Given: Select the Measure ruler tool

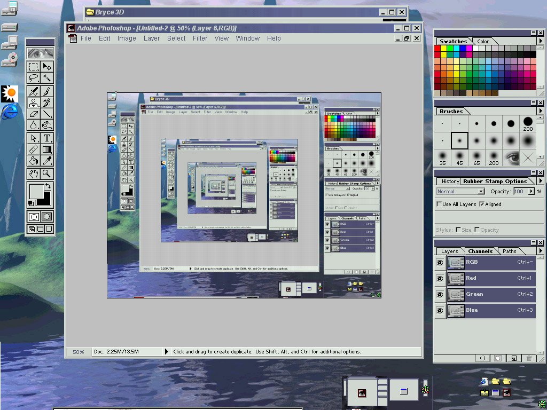Looking at the screenshot, I should pos(34,149).
